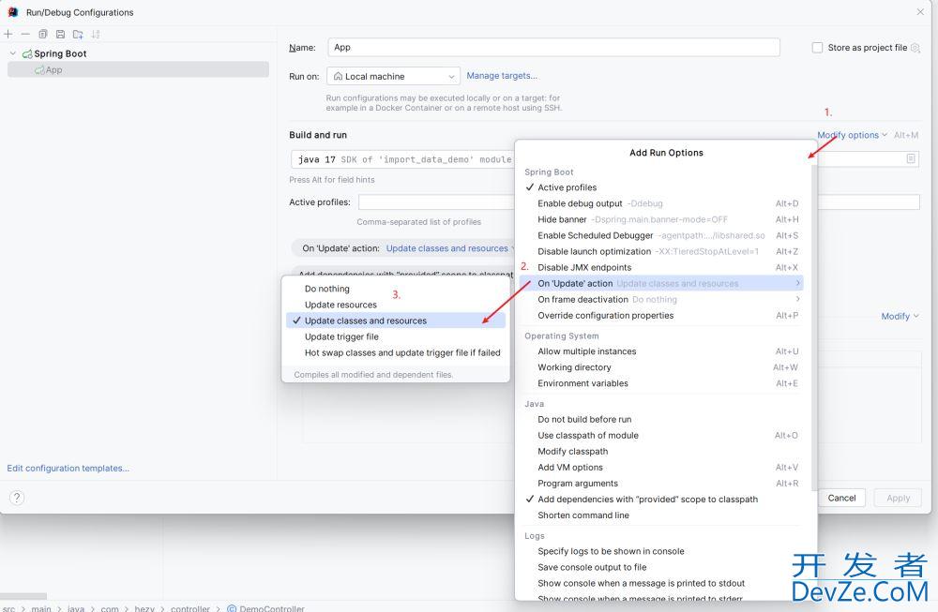Image resolution: width=938 pixels, height=612 pixels.
Task: Add new configuration with plus icon
Action: [8, 34]
